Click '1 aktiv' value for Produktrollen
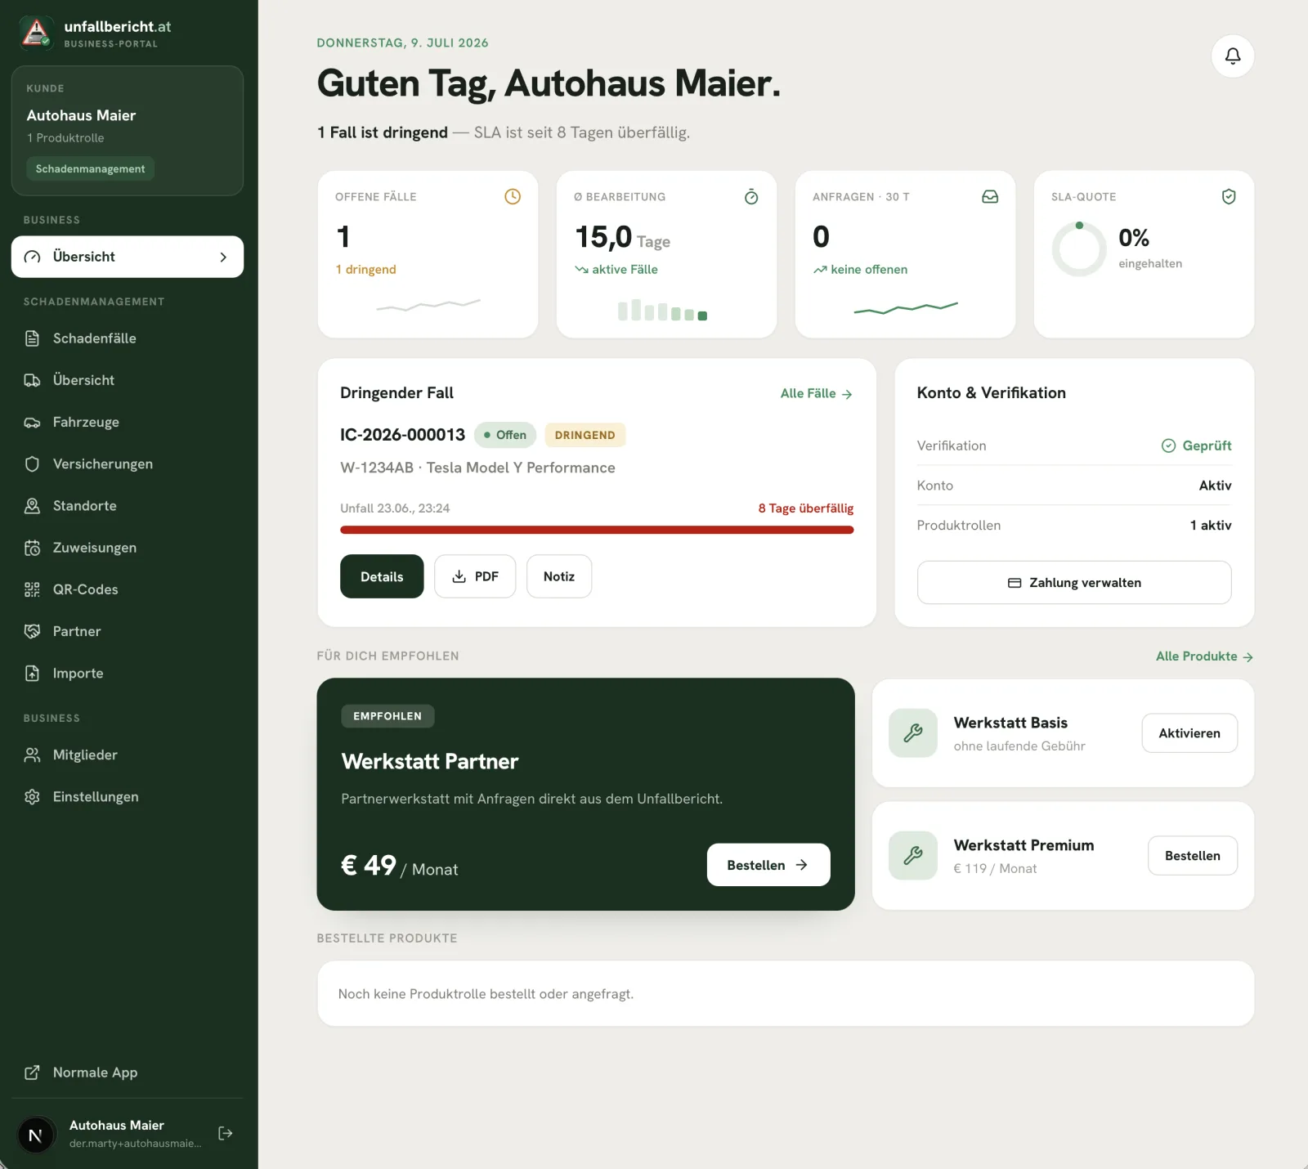Viewport: 1308px width, 1169px height. pyautogui.click(x=1211, y=526)
